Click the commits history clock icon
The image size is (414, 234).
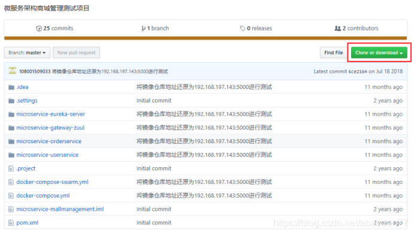click(39, 29)
